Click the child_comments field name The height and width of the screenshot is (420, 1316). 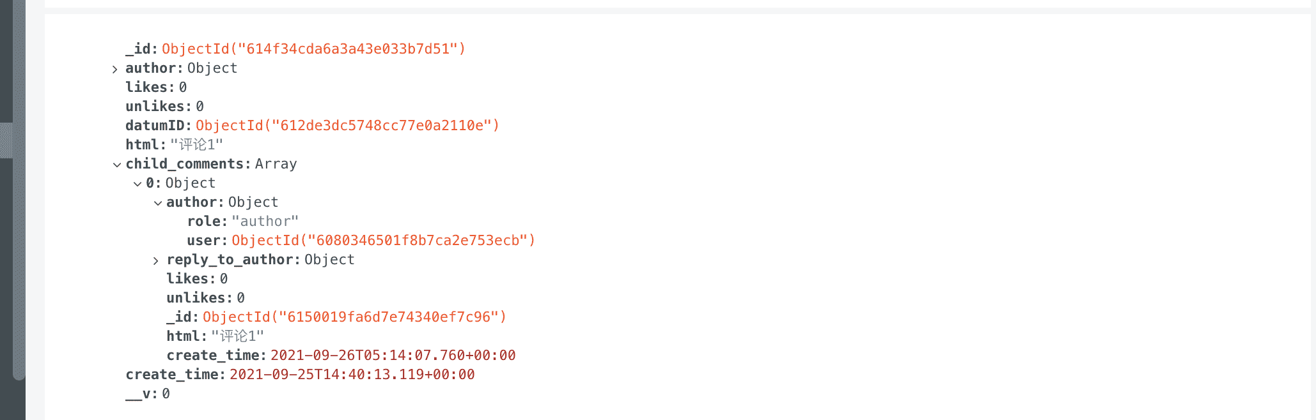click(x=184, y=164)
